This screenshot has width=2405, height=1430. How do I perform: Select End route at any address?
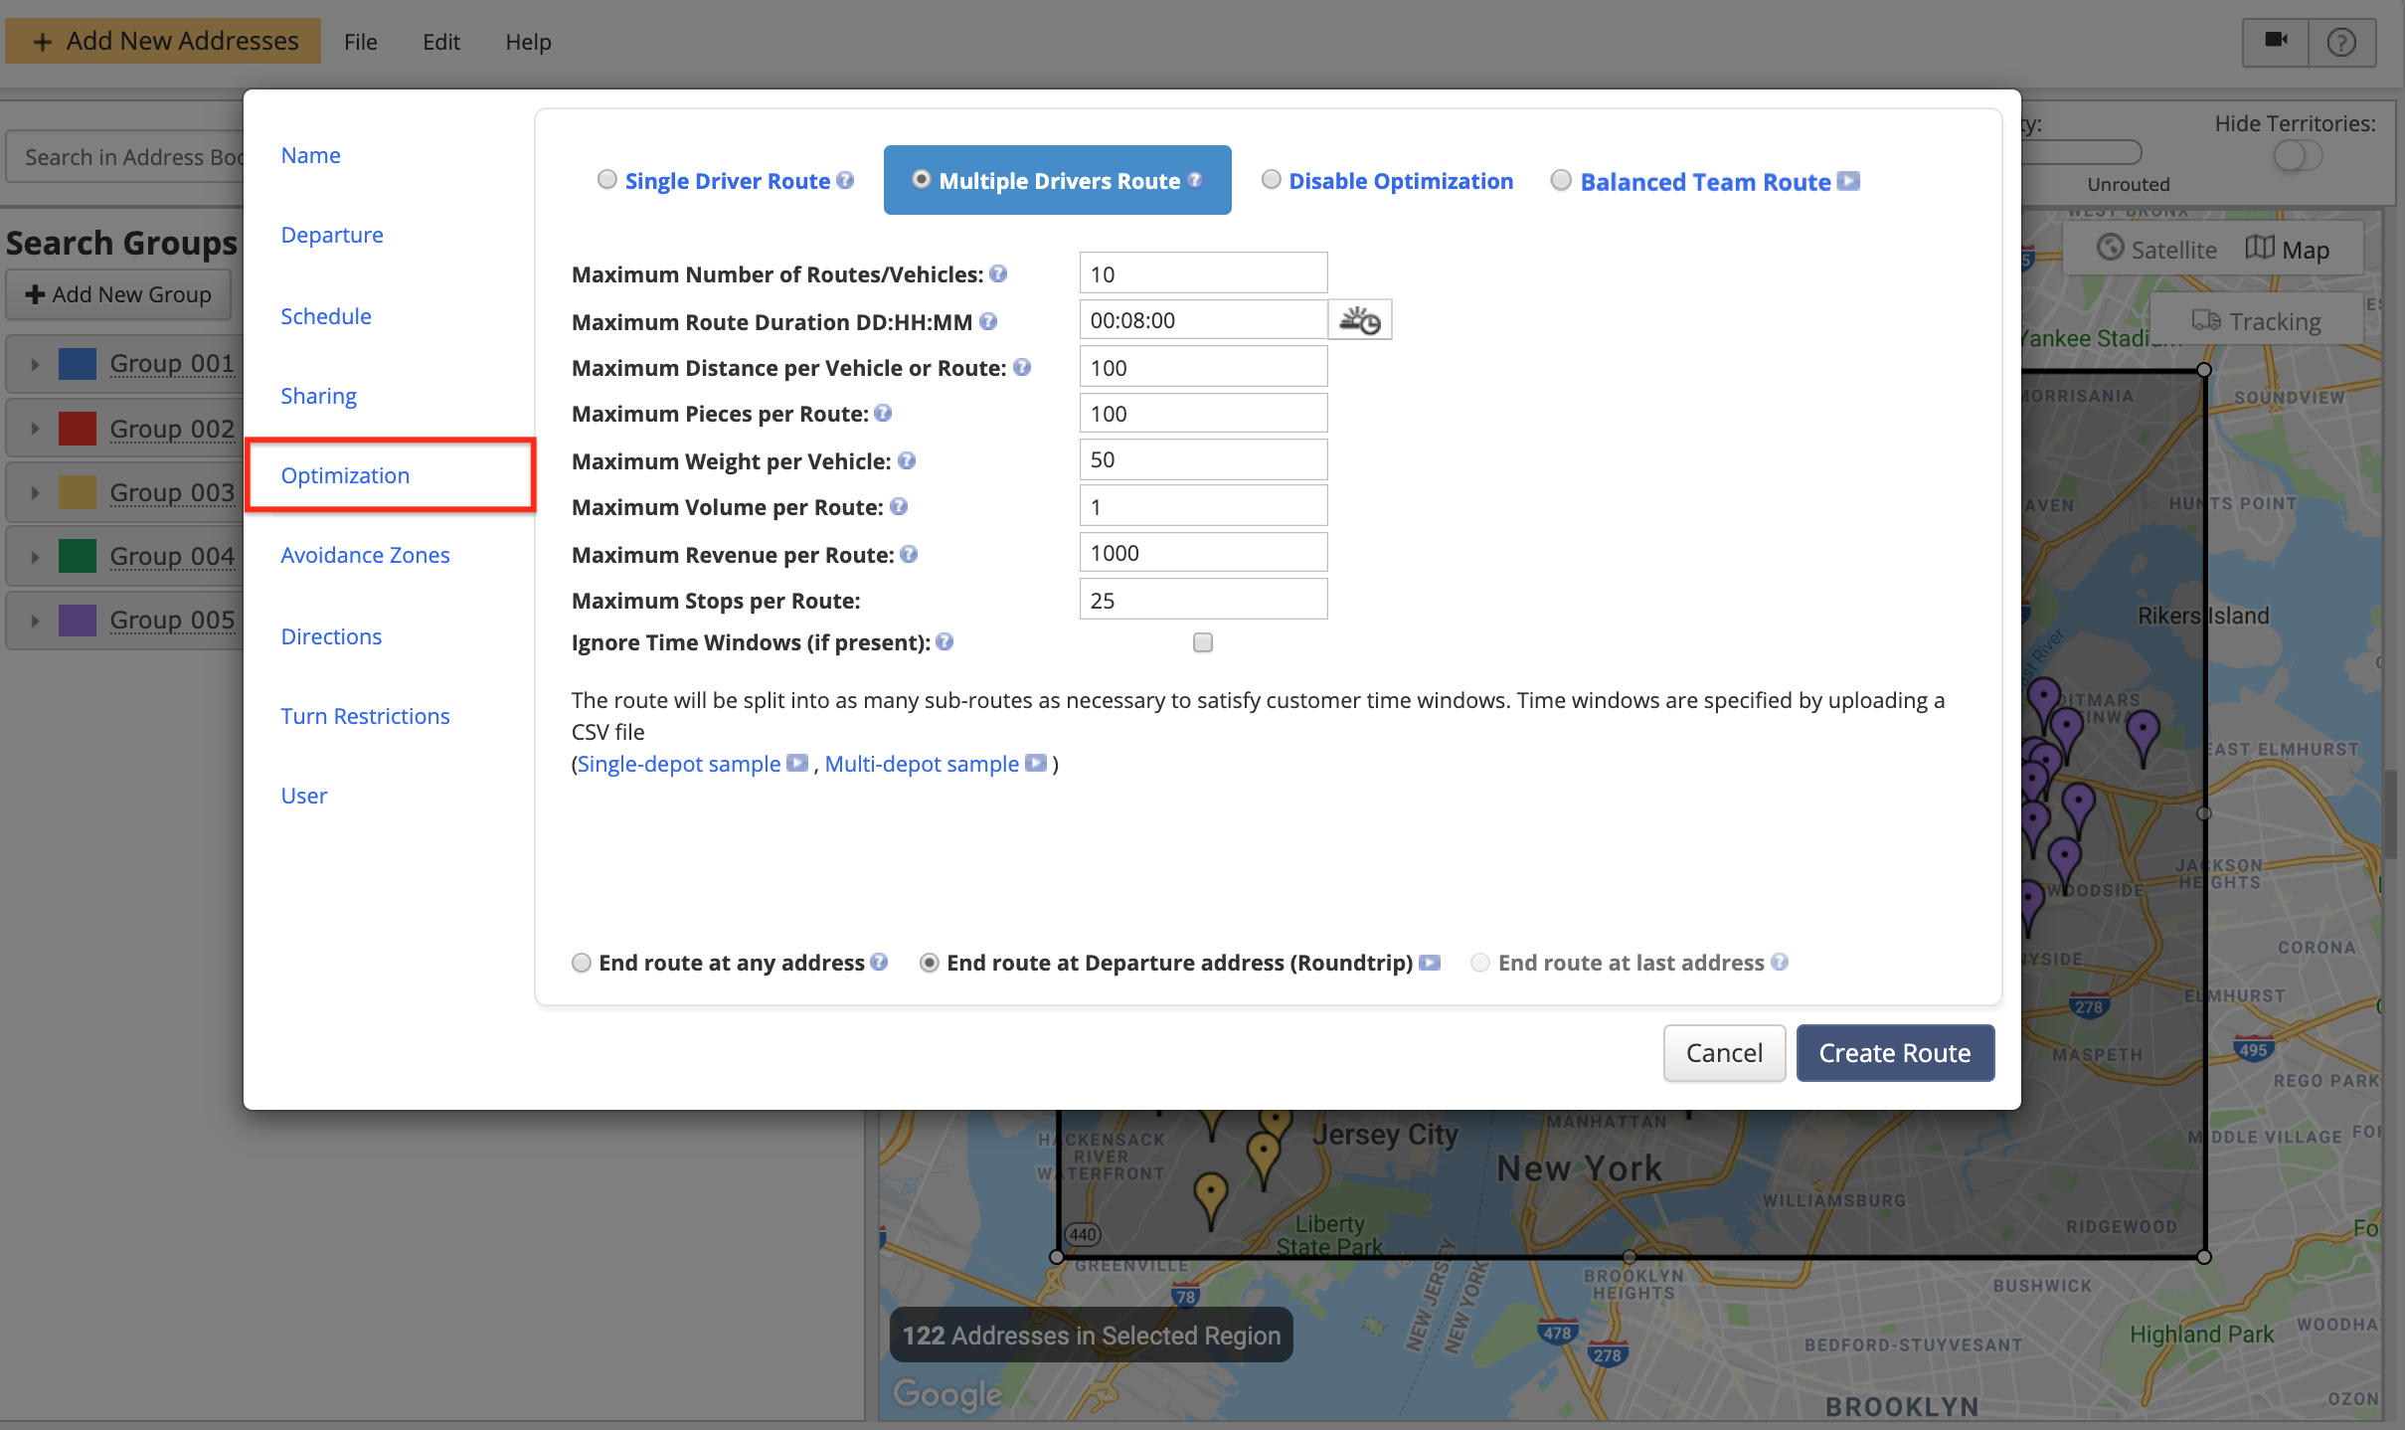point(582,963)
